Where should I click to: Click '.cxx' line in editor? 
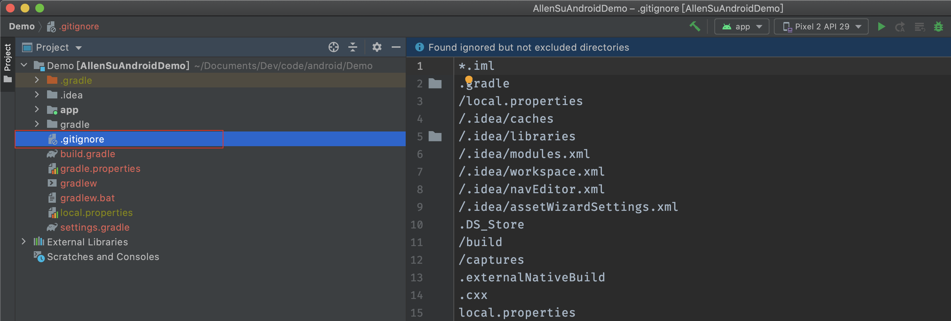[x=473, y=295]
